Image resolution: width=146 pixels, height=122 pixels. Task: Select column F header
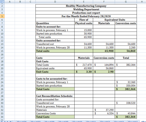(x=104, y=2)
